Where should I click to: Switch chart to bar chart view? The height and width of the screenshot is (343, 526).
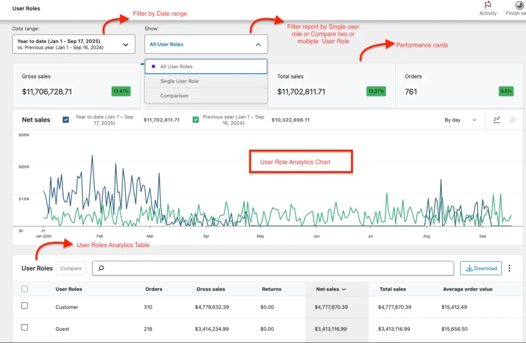[512, 119]
